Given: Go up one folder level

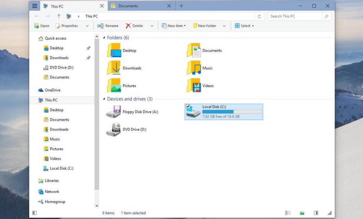Looking at the screenshot, I should pos(58,16).
